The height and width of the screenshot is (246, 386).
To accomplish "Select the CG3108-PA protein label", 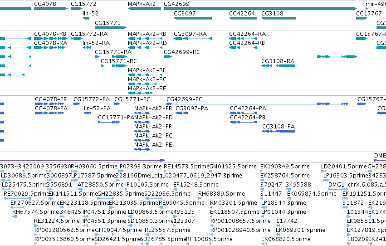I will click(279, 127).
